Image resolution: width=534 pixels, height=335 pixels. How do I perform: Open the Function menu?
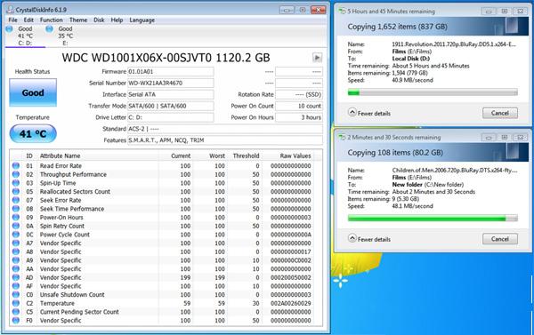click(x=51, y=20)
